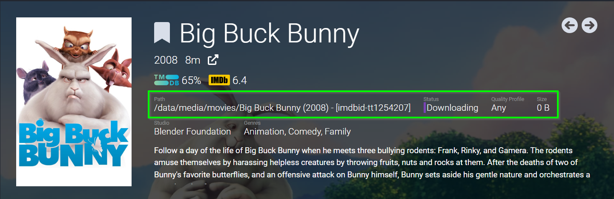
Task: Click the movie folder path text
Action: pyautogui.click(x=282, y=108)
